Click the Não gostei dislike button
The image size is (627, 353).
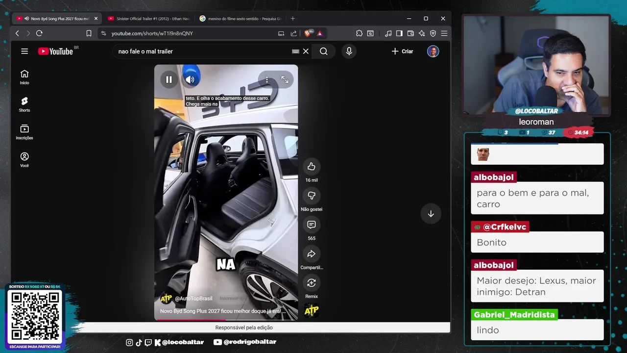coord(312,196)
